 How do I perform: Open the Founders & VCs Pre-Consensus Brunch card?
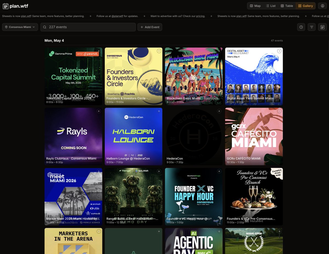coord(254,197)
